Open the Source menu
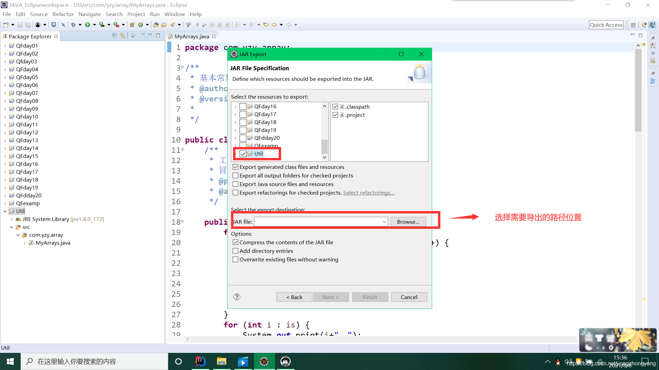659x370 pixels. 39,14
